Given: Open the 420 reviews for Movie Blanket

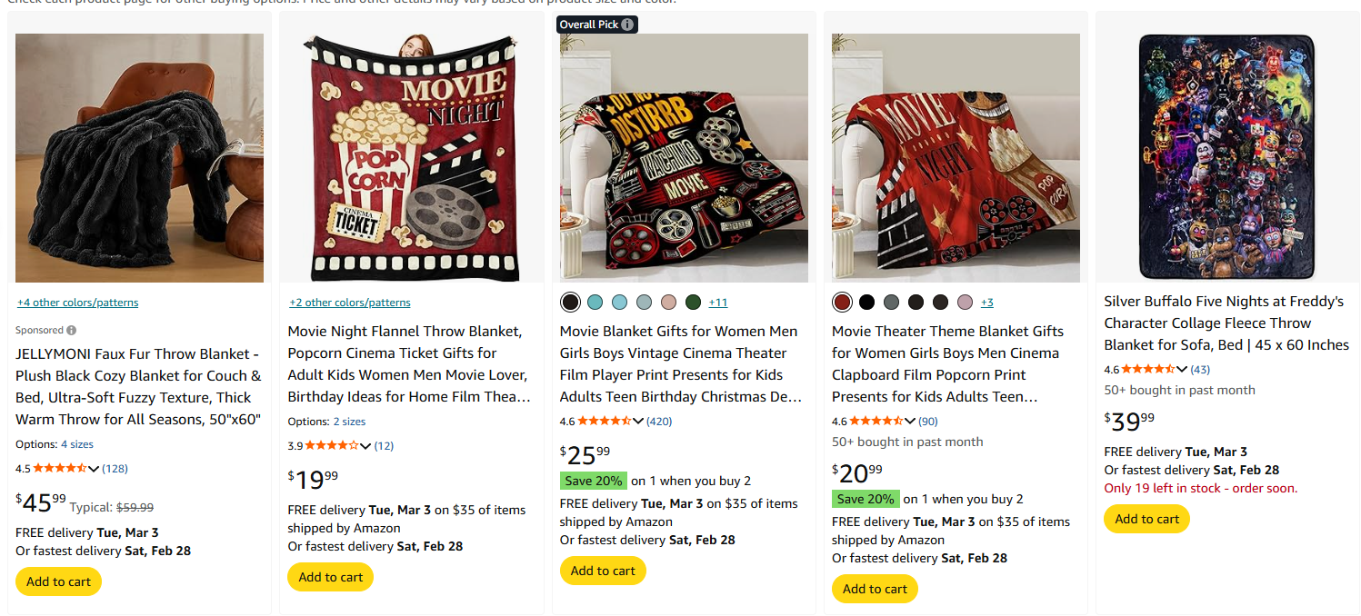Looking at the screenshot, I should (659, 421).
